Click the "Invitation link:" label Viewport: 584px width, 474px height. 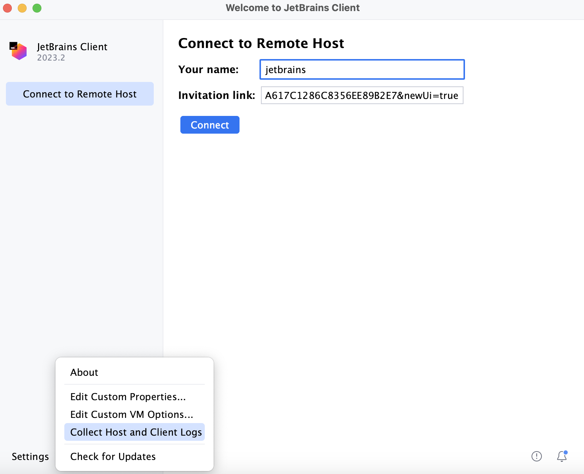[x=217, y=95]
